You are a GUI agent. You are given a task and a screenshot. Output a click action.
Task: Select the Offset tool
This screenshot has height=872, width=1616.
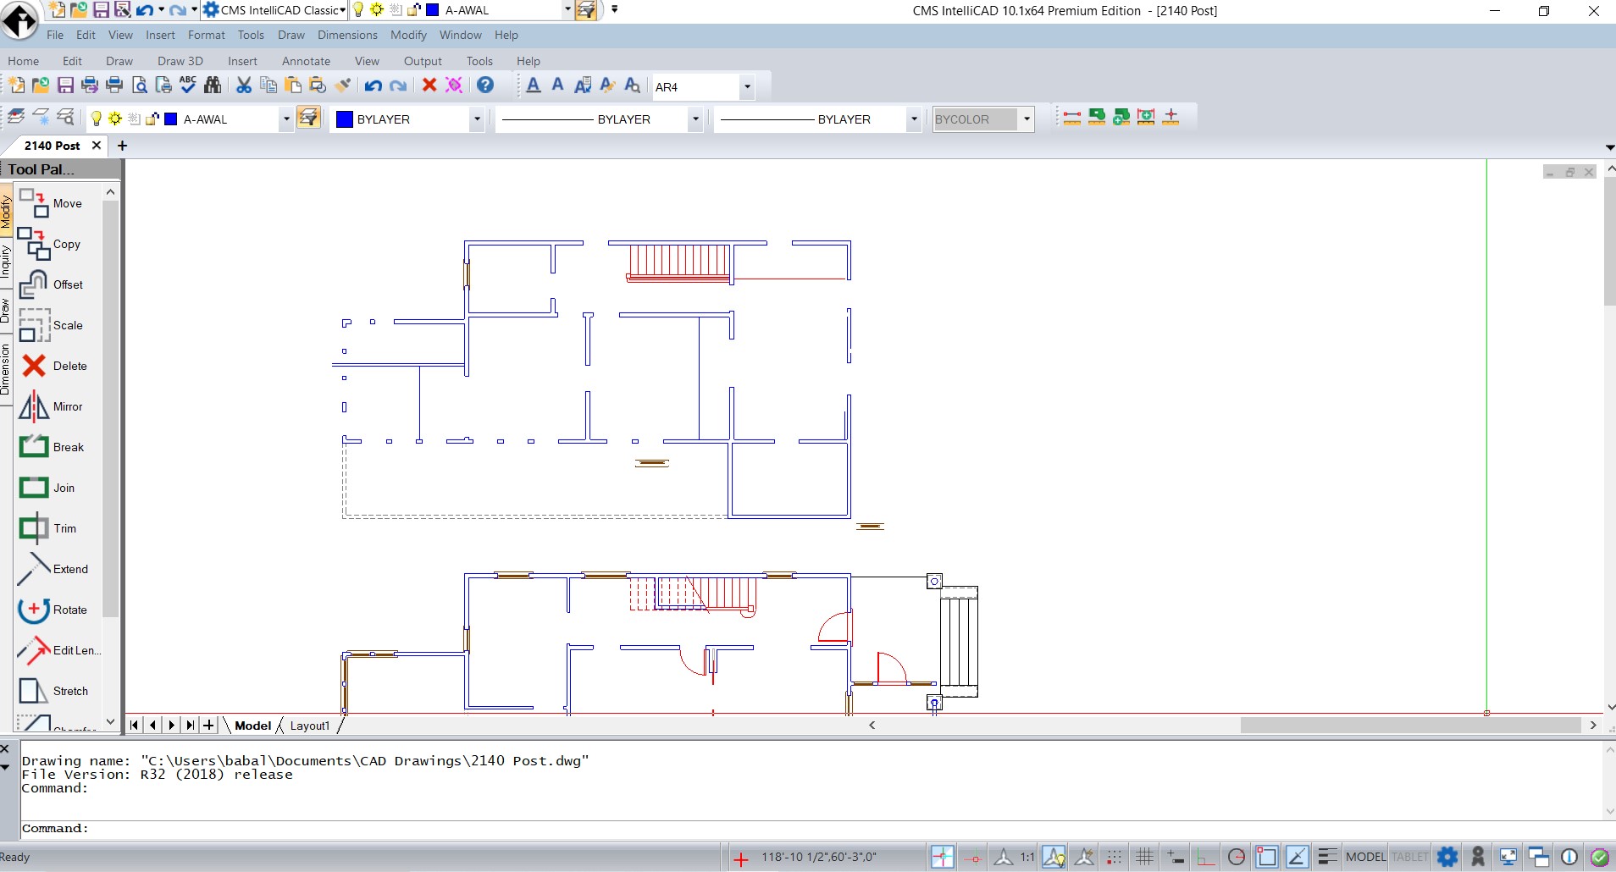coord(51,284)
